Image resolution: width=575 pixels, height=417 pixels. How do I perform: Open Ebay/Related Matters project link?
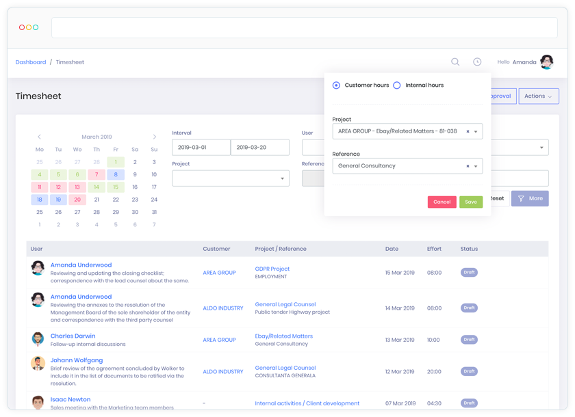[x=284, y=336]
